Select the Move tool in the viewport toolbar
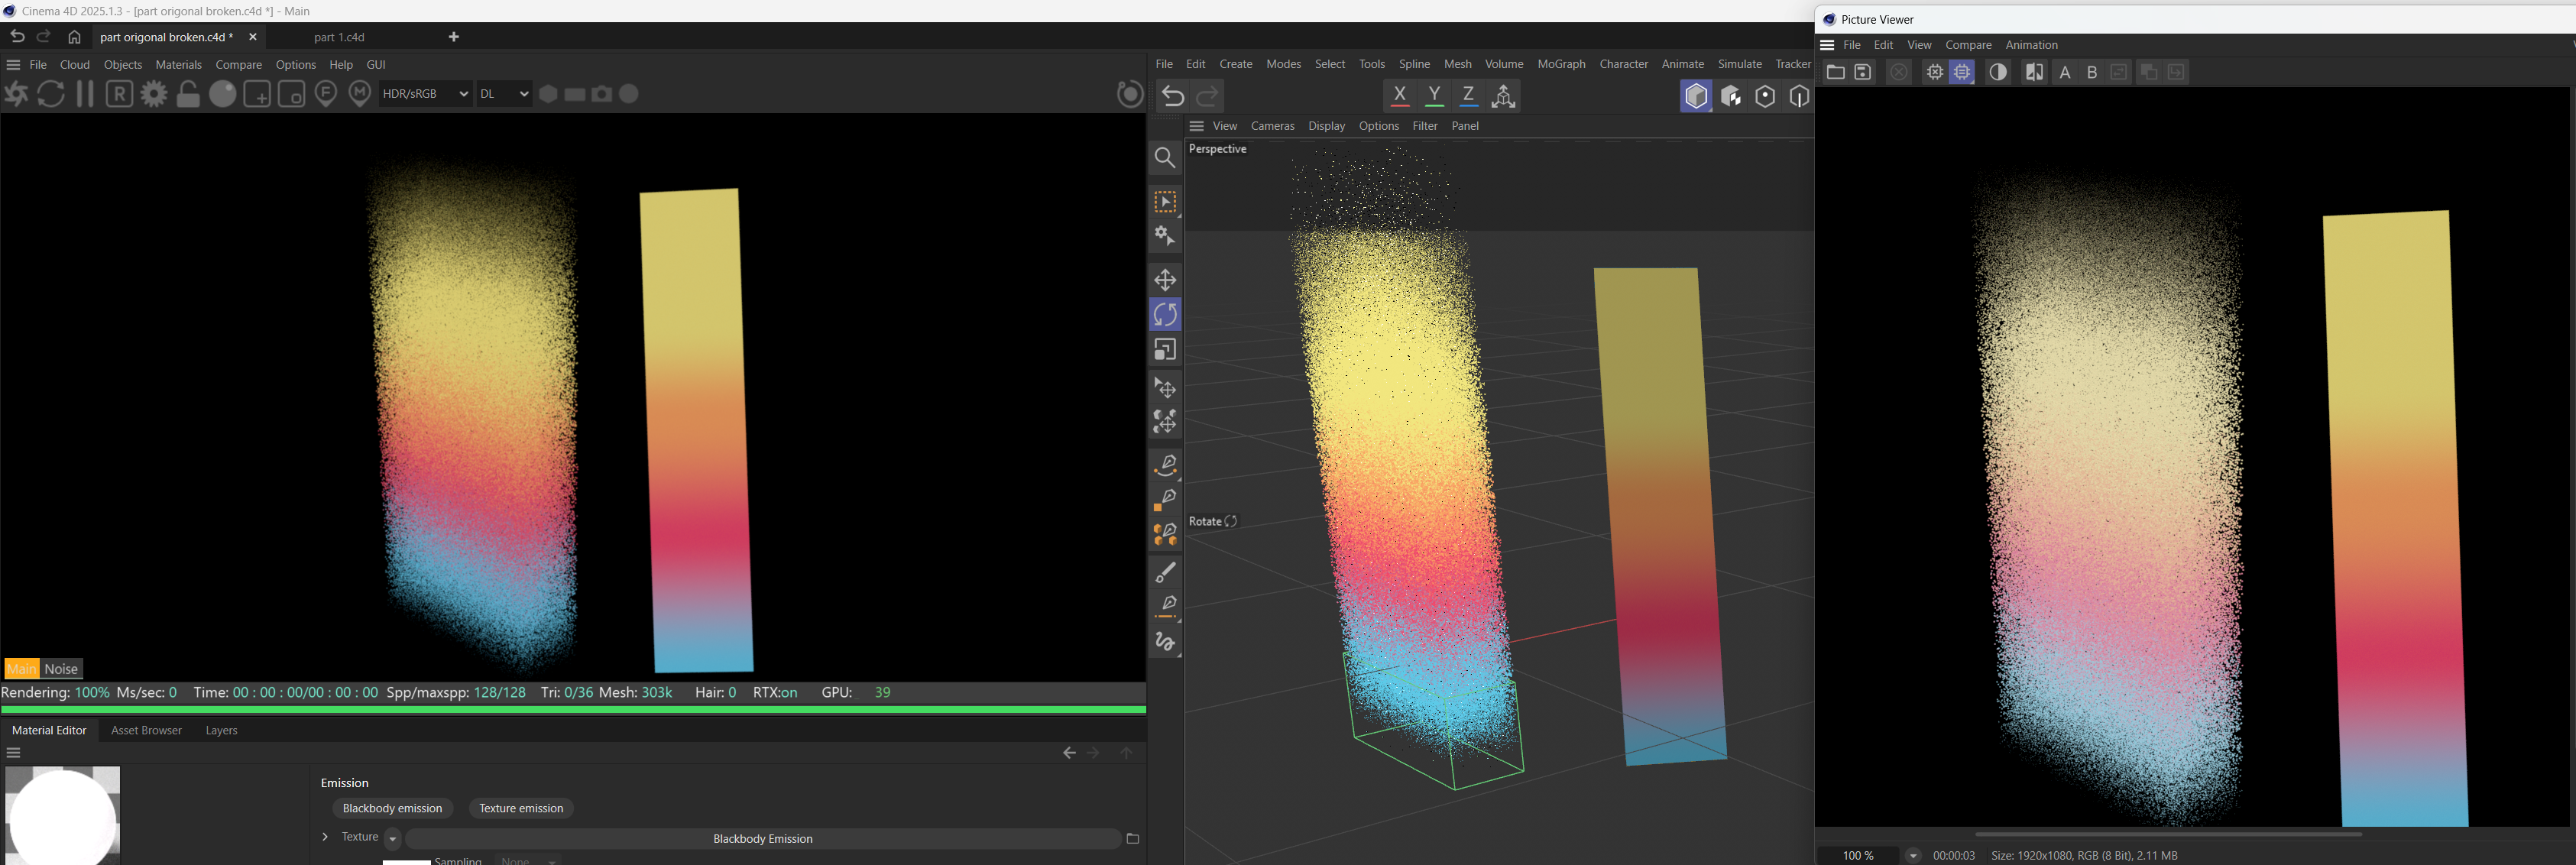This screenshot has width=2576, height=865. 1165,280
